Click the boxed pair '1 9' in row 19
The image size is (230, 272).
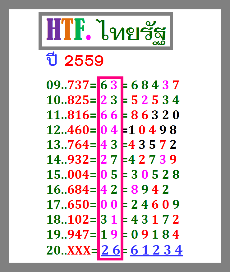point(109,234)
